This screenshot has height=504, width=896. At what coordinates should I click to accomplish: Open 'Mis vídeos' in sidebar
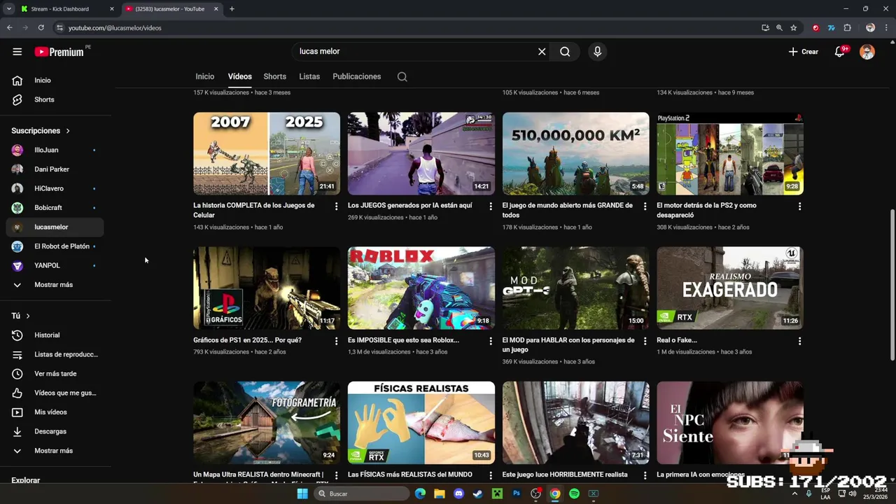[x=55, y=412]
